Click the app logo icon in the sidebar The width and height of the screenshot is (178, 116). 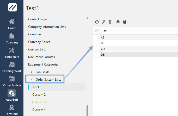pyautogui.click(x=12, y=7)
